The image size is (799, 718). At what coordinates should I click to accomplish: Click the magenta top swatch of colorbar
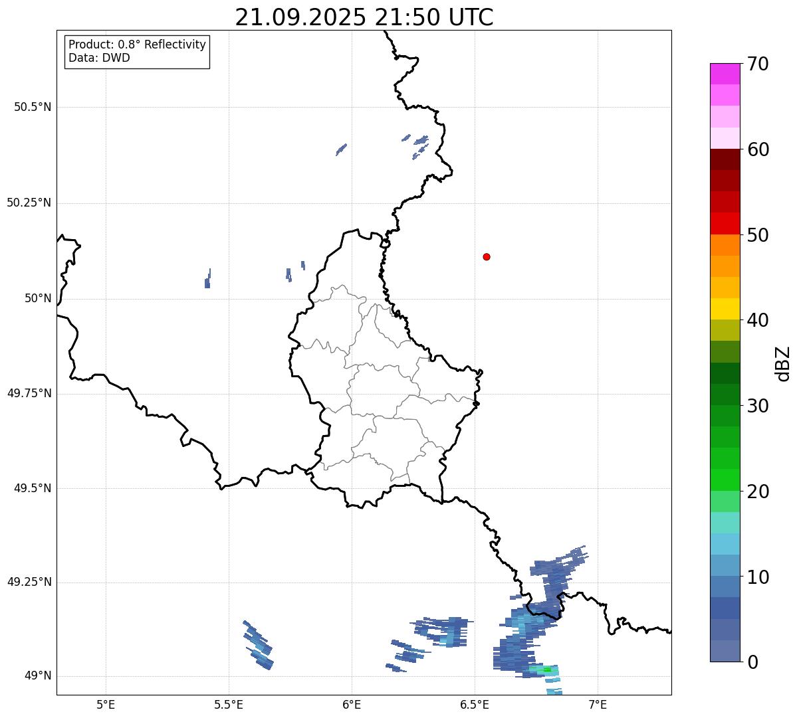pyautogui.click(x=725, y=74)
